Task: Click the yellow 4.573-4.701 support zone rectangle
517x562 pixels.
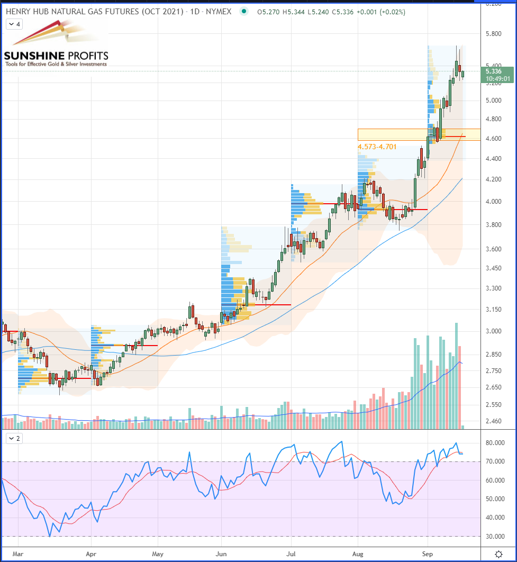Action: coord(419,134)
